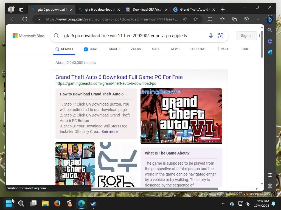Launch Firefox from the taskbar
281x210 pixels.
coord(57,203)
